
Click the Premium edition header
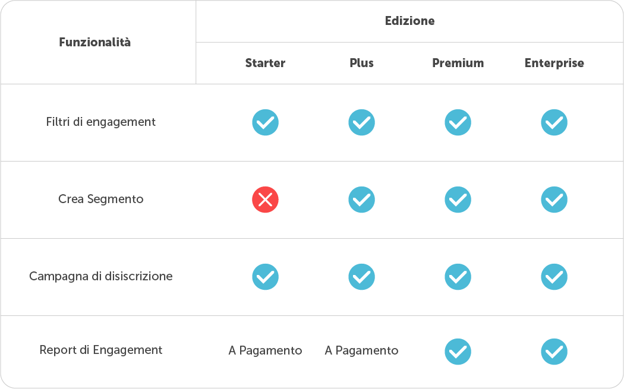458,63
